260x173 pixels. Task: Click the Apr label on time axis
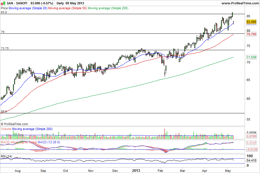[205, 171]
